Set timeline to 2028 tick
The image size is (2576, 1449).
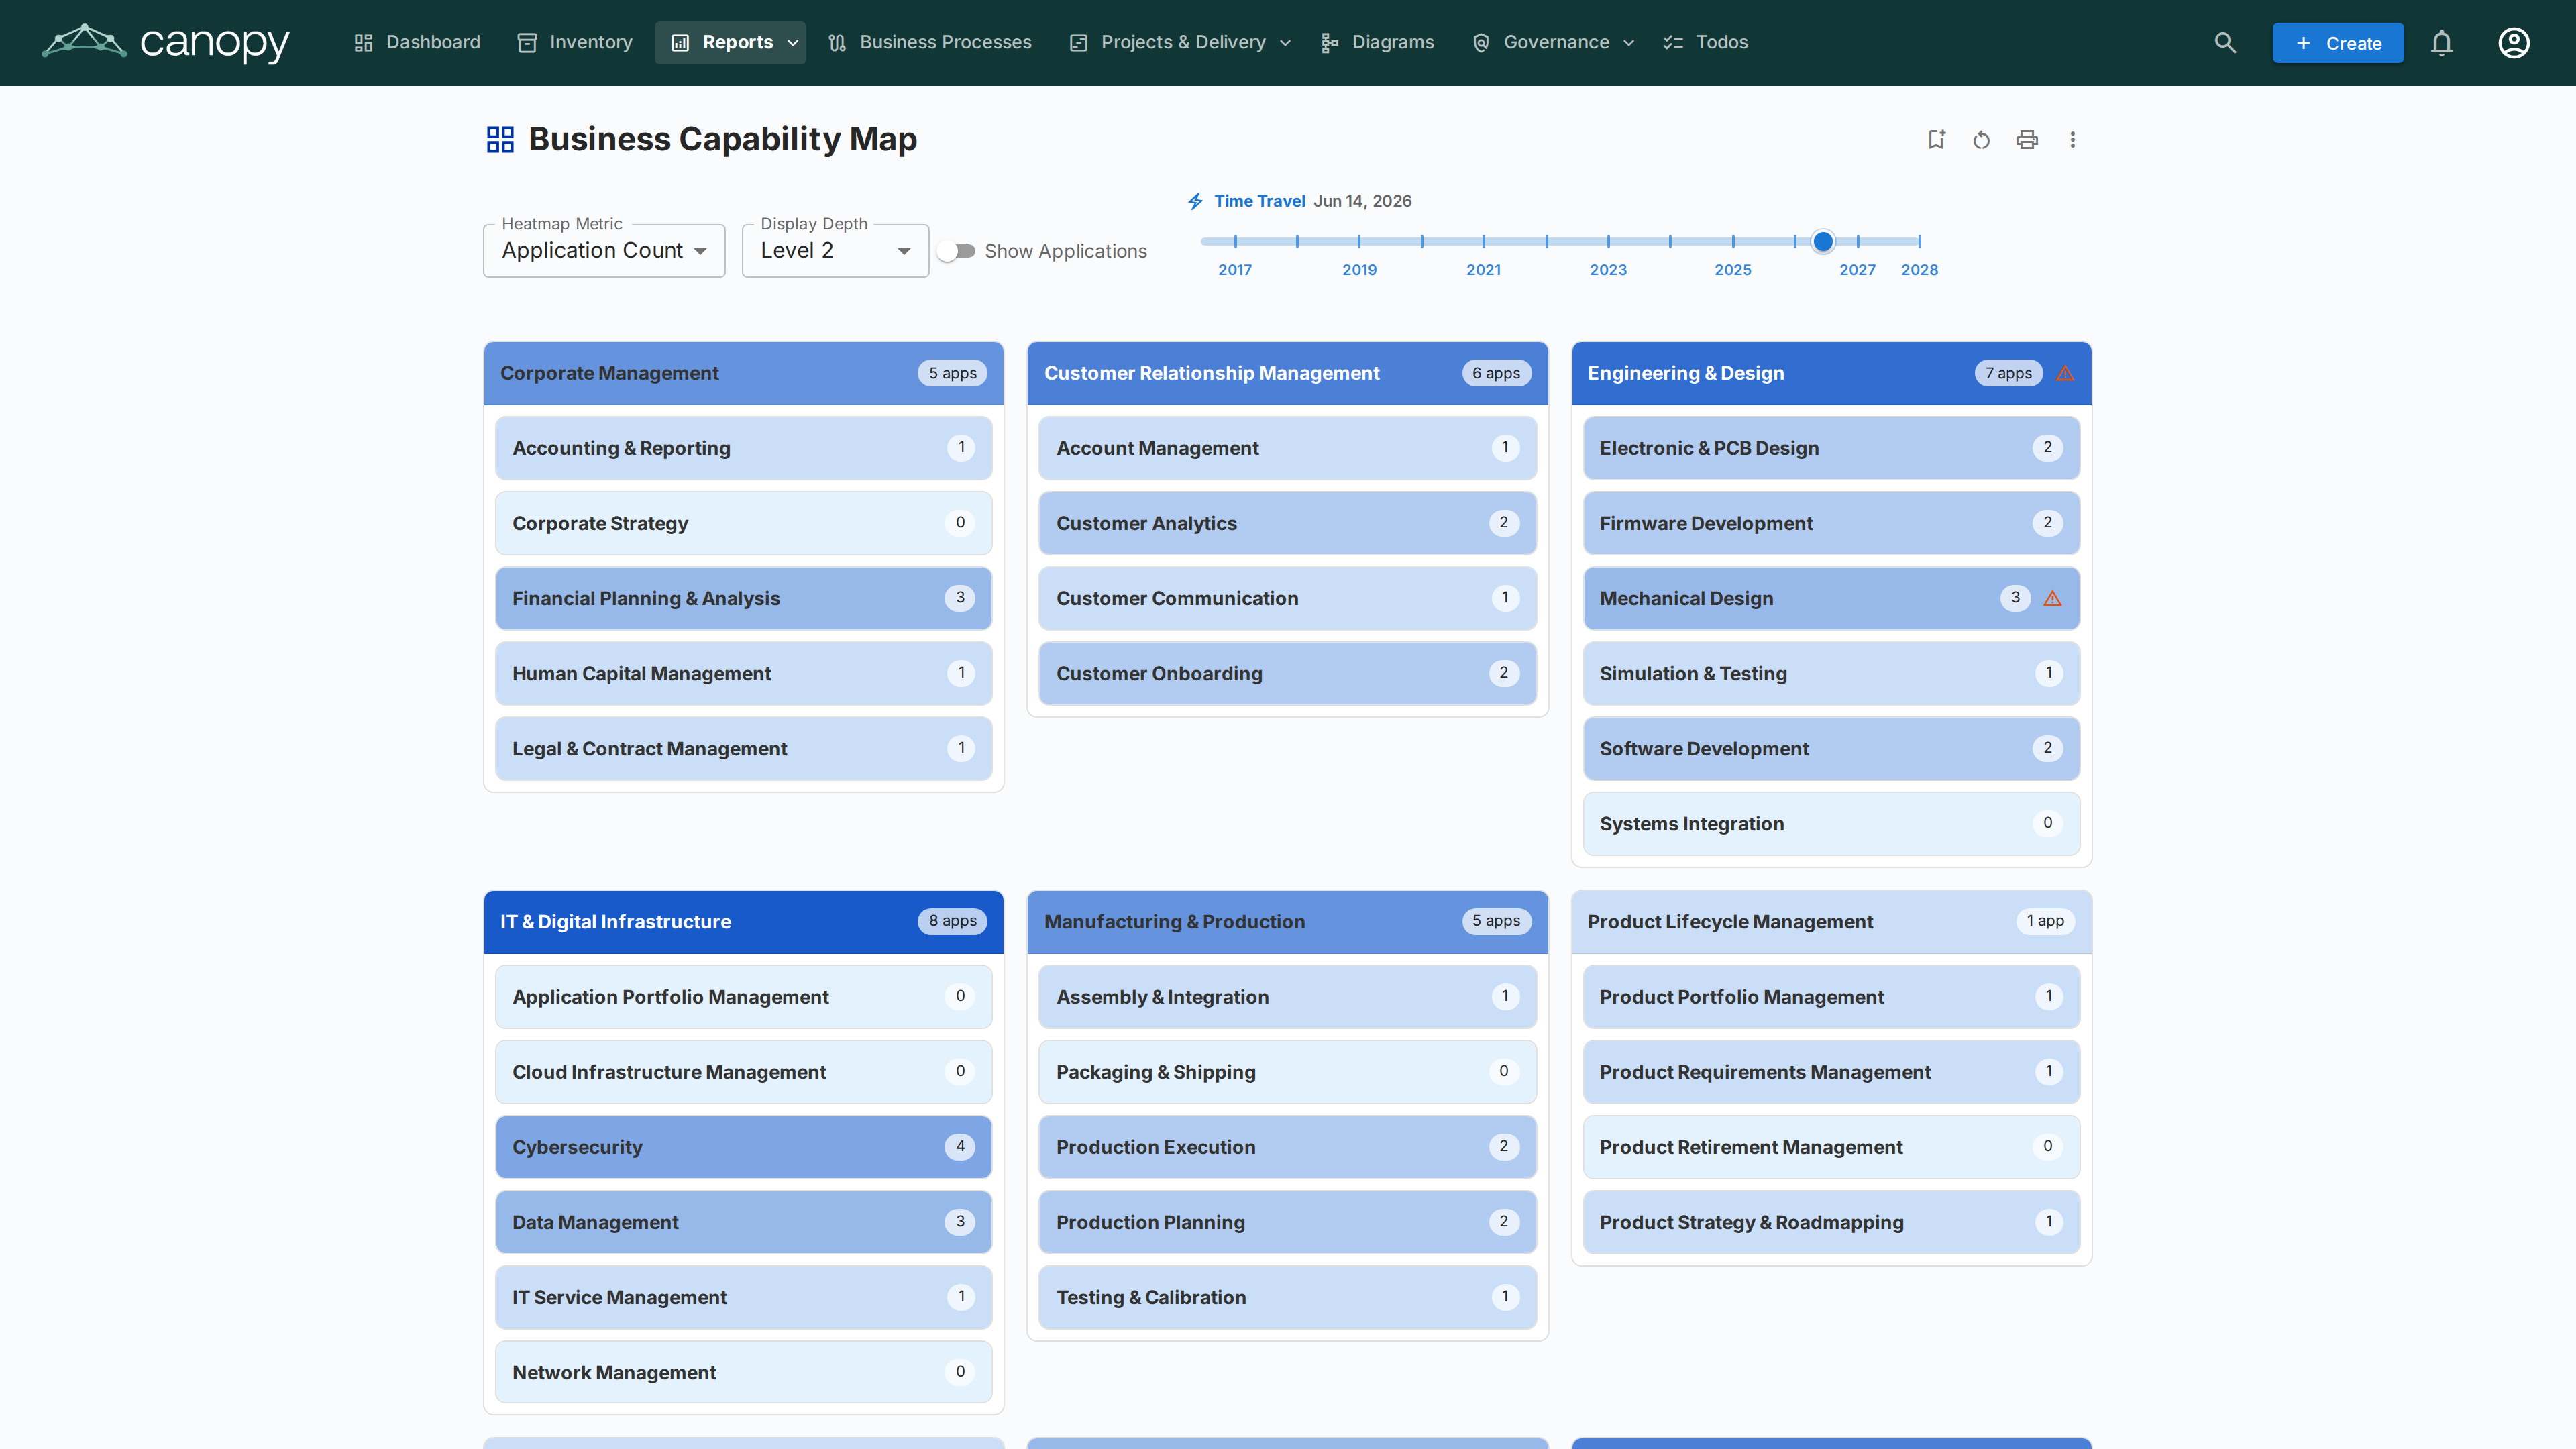pos(1920,241)
